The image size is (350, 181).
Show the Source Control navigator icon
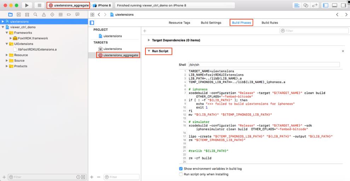(19, 14)
